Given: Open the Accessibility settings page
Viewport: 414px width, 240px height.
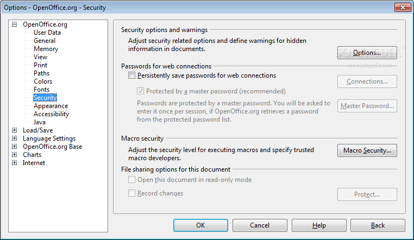Looking at the screenshot, I should [51, 114].
